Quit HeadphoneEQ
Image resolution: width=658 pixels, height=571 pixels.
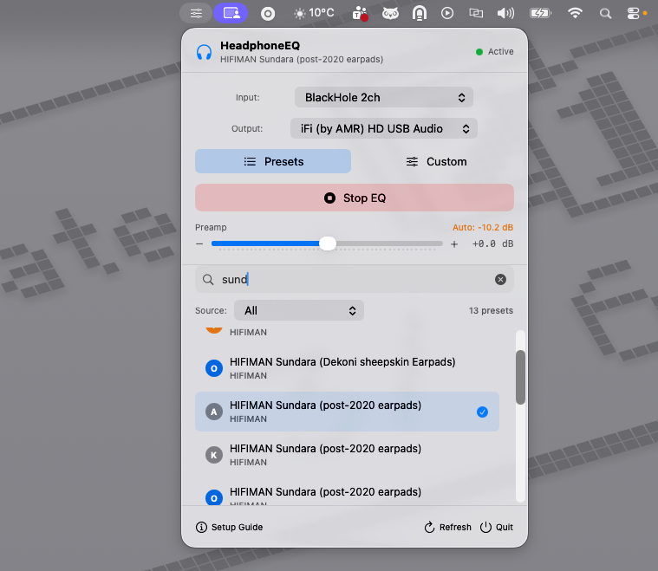(497, 527)
